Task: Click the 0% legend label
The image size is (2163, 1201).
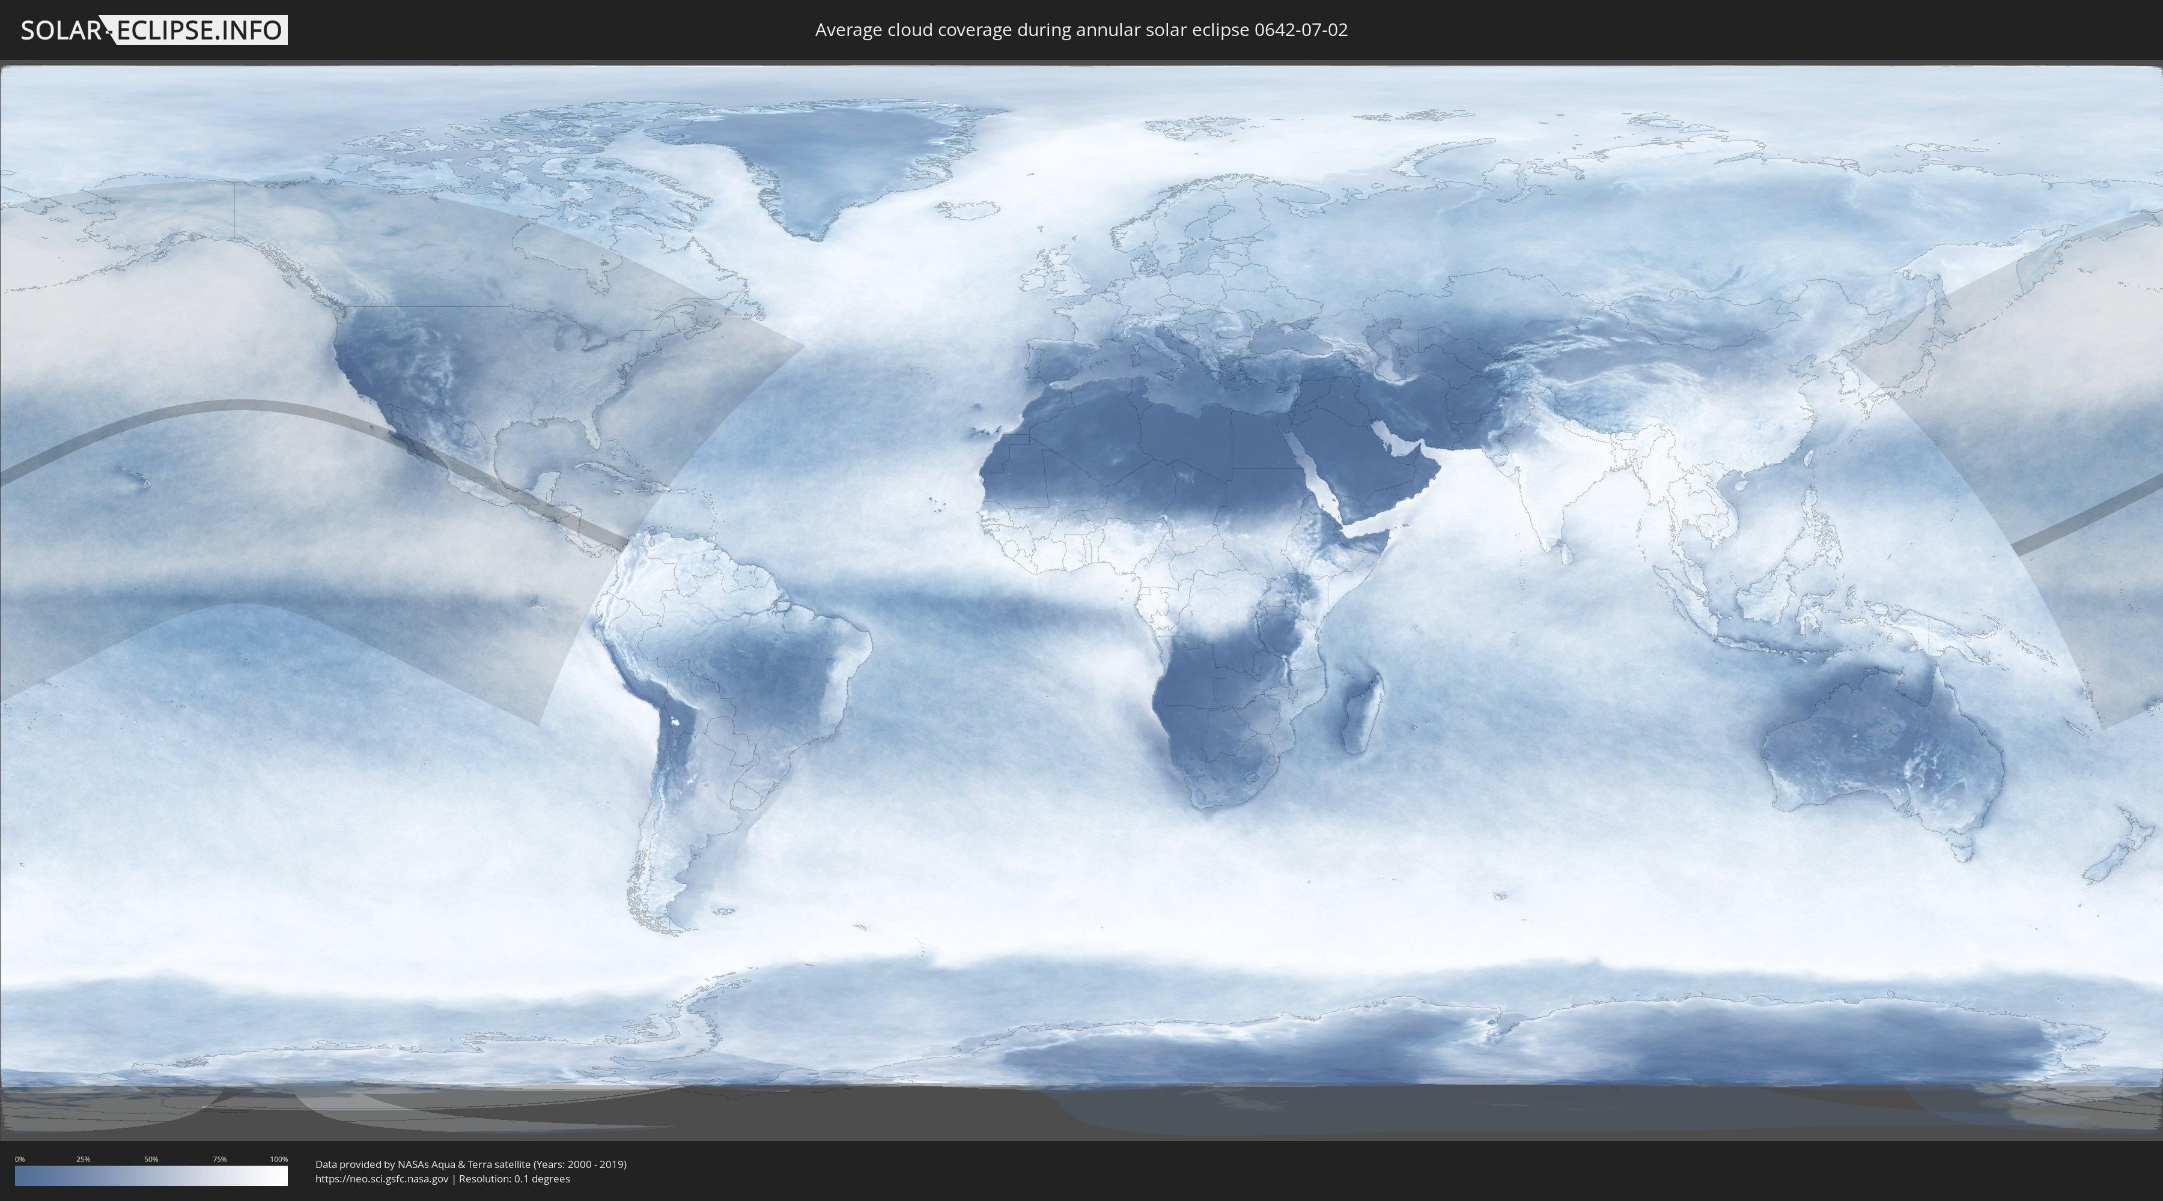Action: point(20,1159)
